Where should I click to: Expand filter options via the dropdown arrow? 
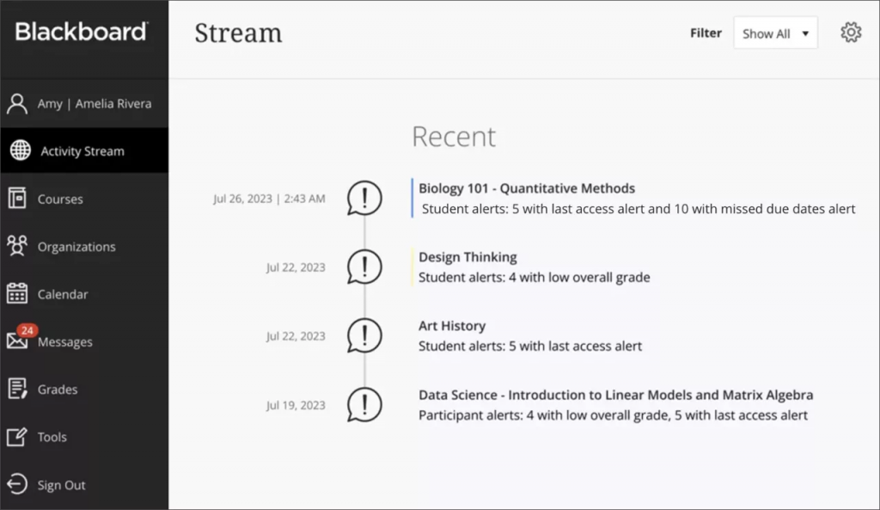[x=804, y=33]
